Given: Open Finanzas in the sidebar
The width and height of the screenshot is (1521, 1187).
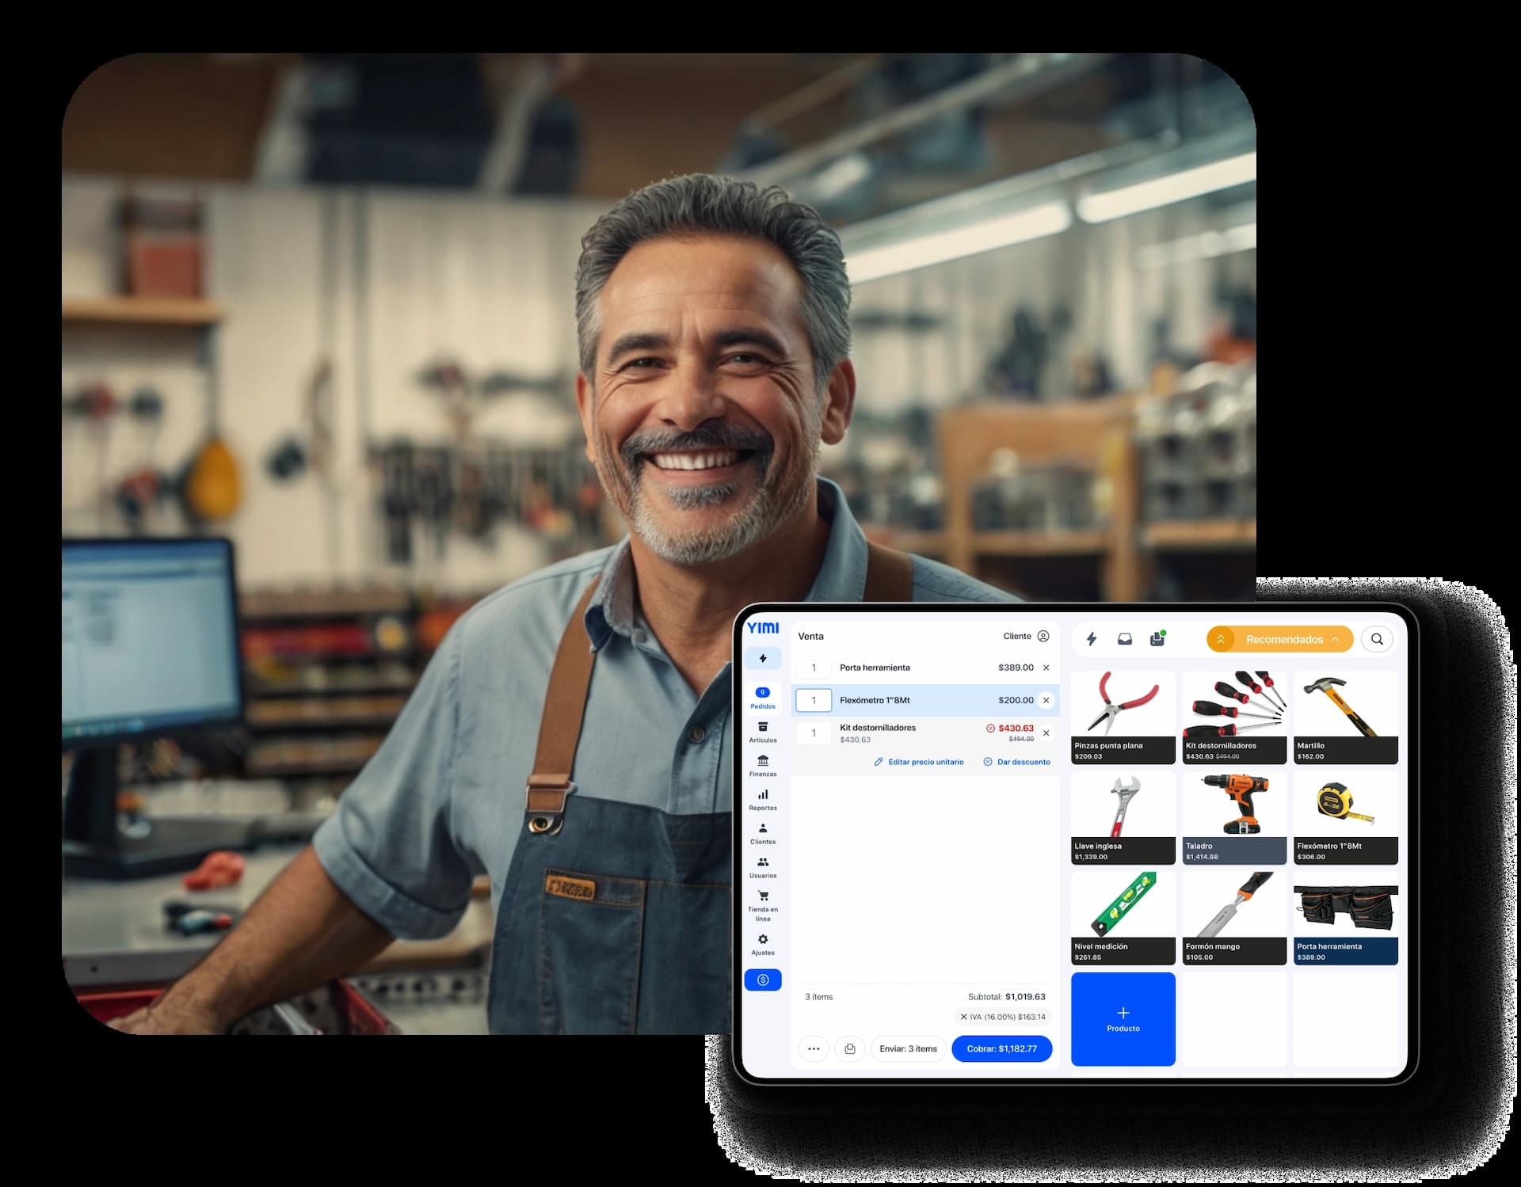Looking at the screenshot, I should [763, 766].
